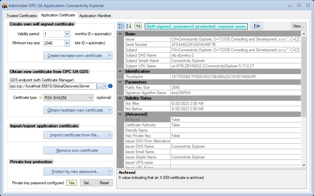Viewport: 314px width, 196px height.
Task: Select the Signature Algorithm Name row
Action: click(x=213, y=93)
